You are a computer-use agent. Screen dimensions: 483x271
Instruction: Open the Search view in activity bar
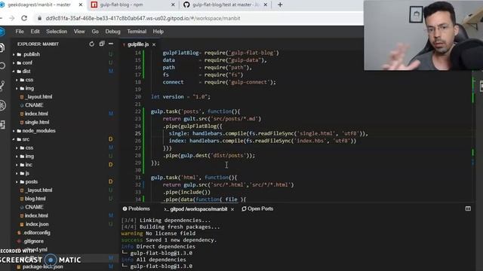click(2, 65)
